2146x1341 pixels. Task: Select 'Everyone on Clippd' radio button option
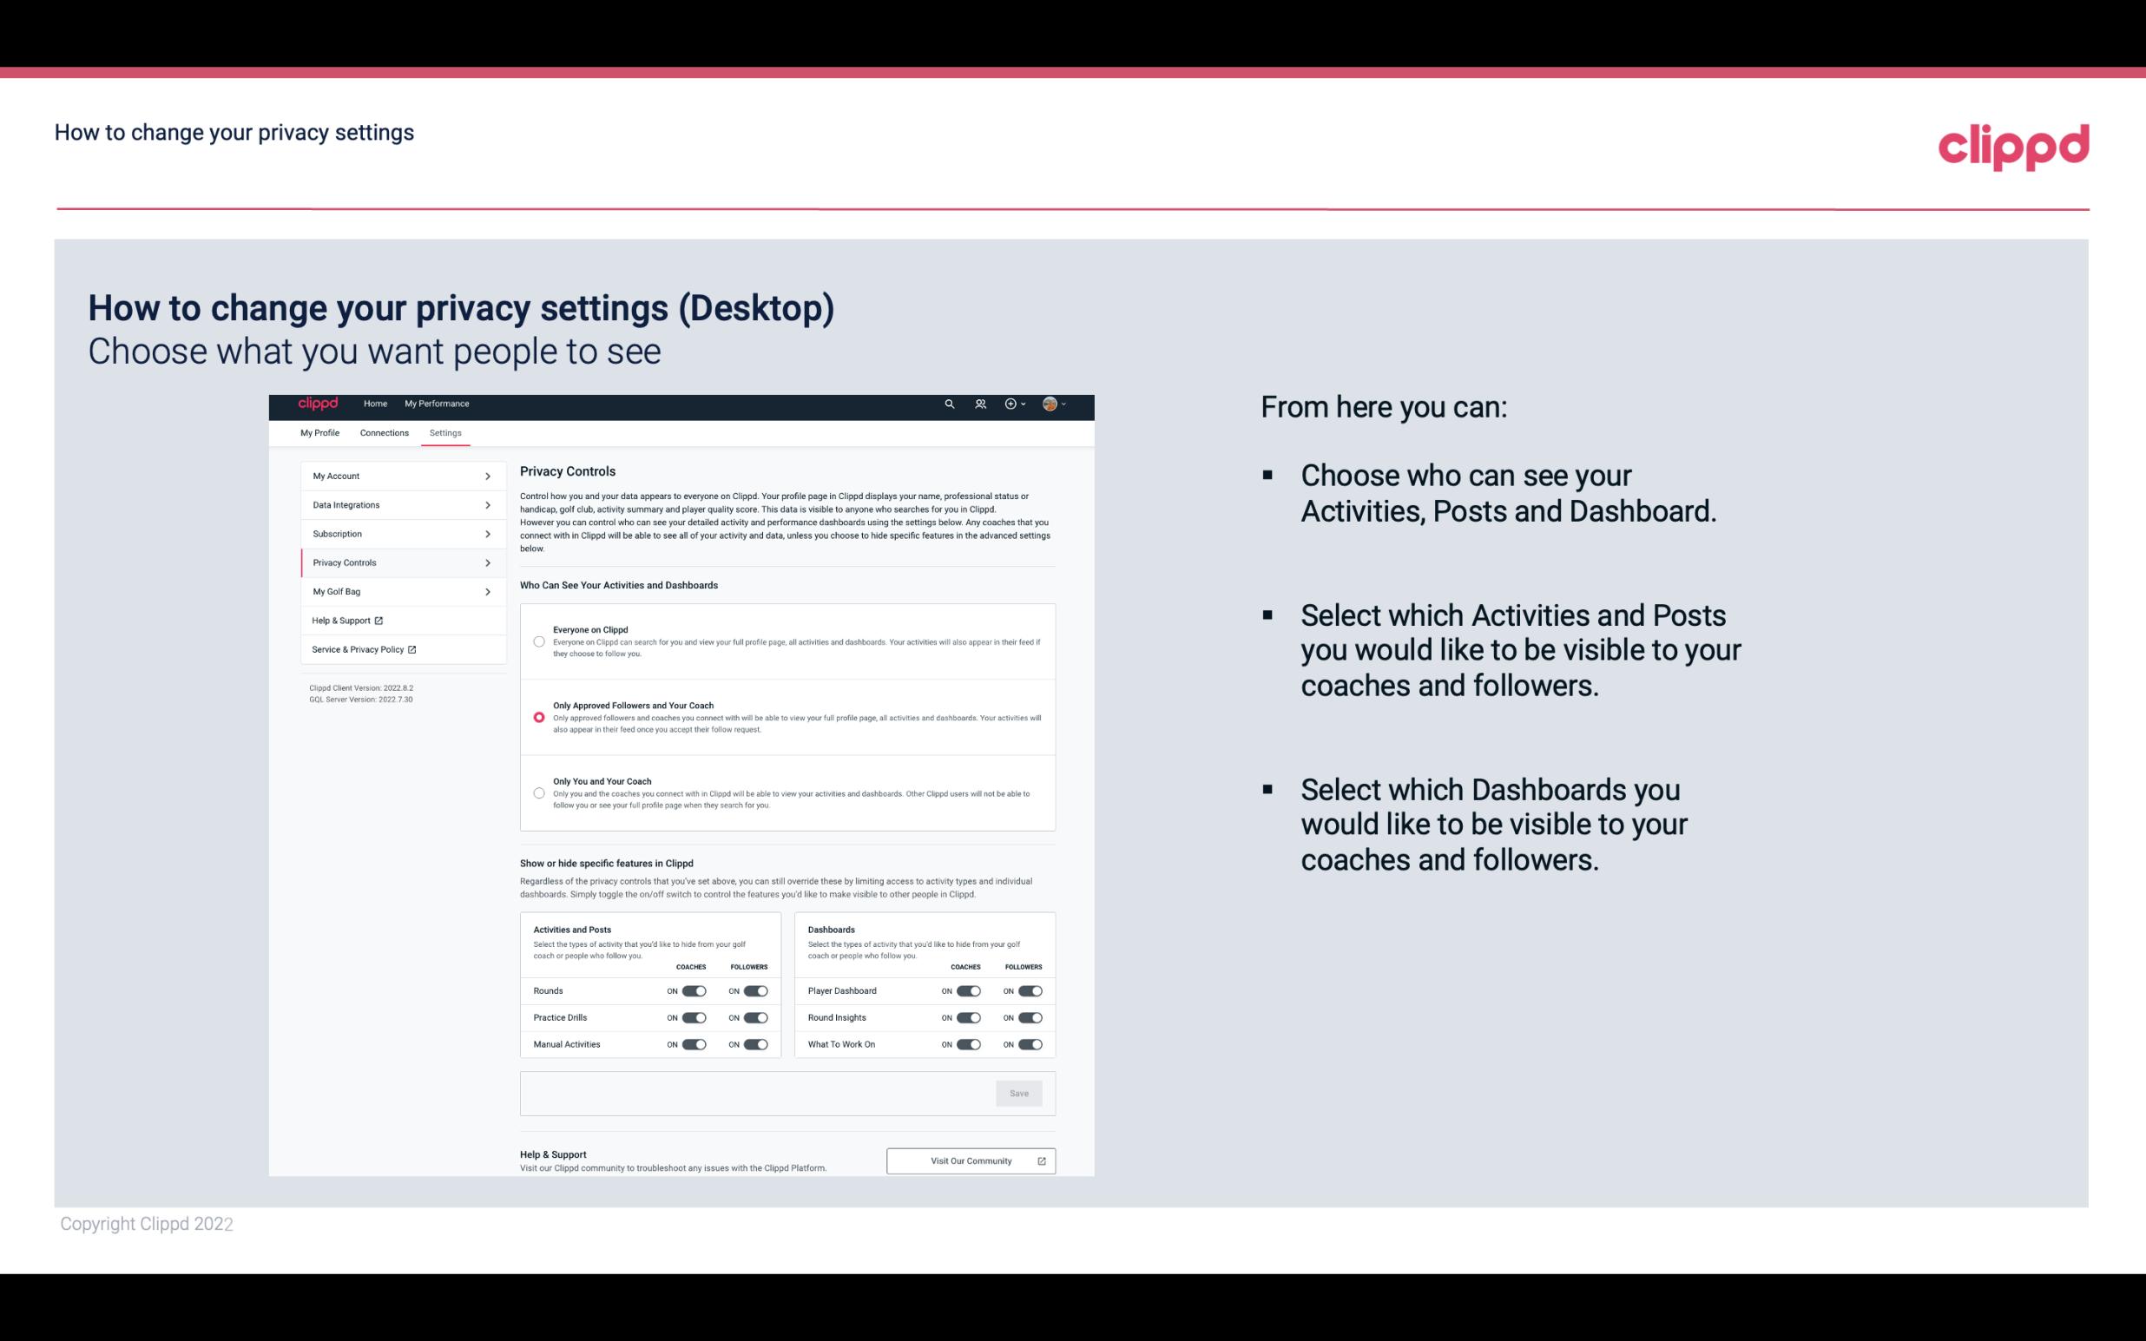539,641
